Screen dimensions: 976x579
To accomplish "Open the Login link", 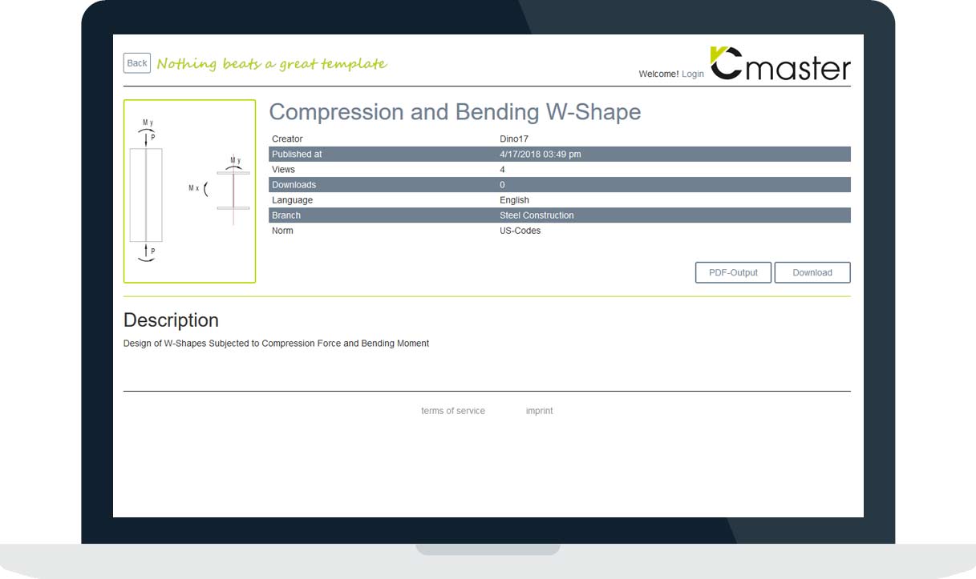I will tap(692, 74).
